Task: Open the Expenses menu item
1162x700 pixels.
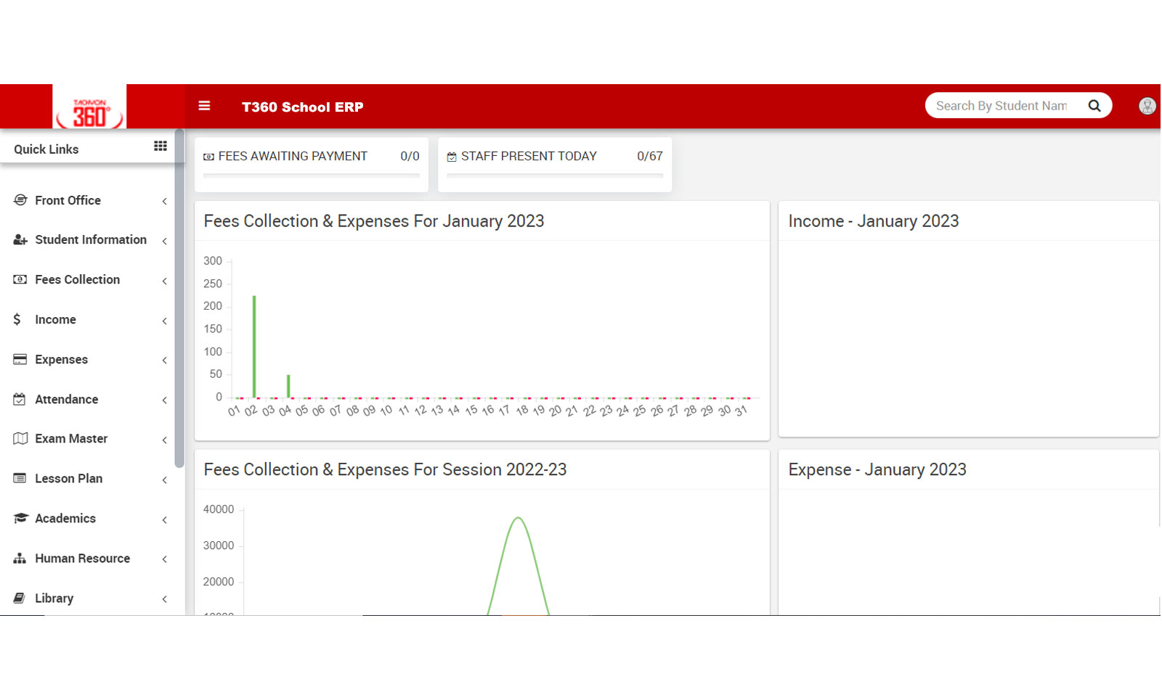Action: [x=61, y=360]
